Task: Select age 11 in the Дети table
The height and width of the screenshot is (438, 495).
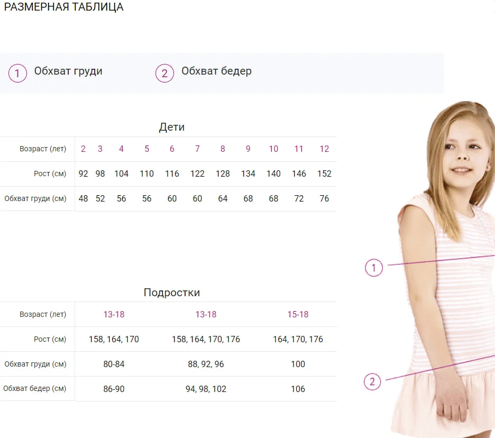Action: 299,149
